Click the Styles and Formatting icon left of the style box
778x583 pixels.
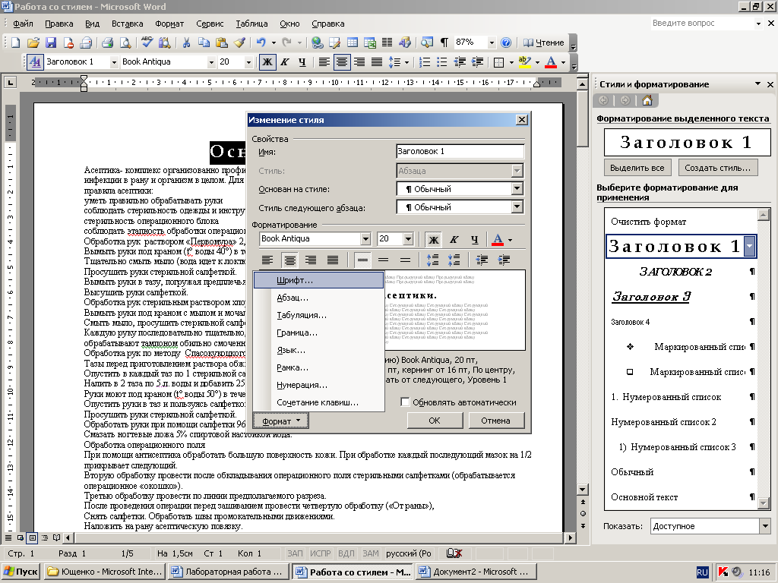35,62
